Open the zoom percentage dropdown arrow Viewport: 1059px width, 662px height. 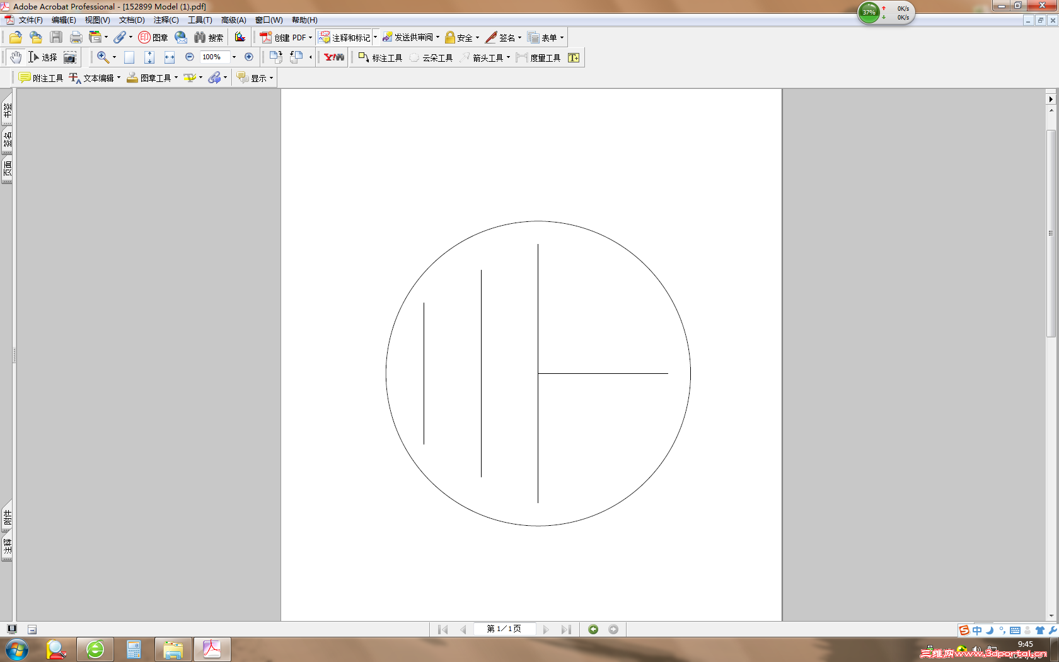point(234,57)
